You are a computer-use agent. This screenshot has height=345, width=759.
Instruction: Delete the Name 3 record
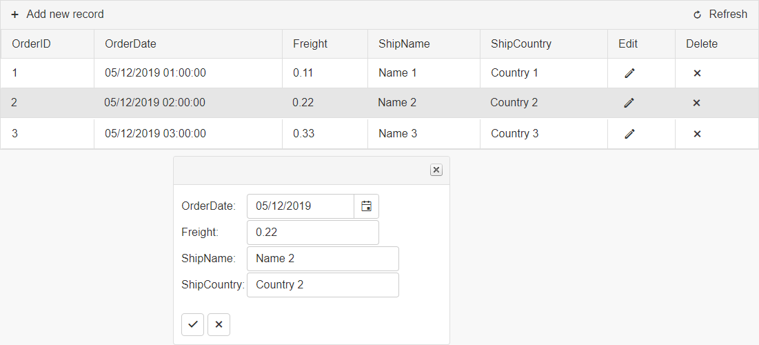coord(697,134)
